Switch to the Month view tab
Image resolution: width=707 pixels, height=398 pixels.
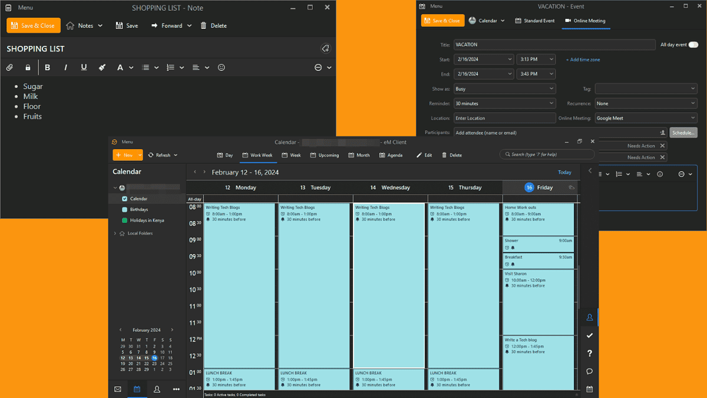[x=359, y=154]
